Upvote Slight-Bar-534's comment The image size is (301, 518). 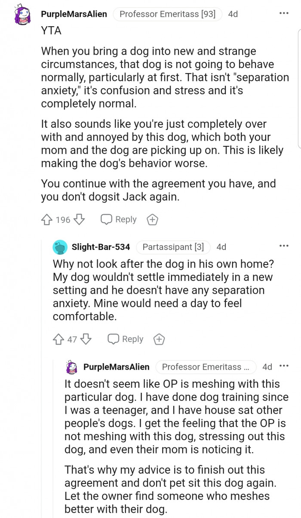pos(58,339)
